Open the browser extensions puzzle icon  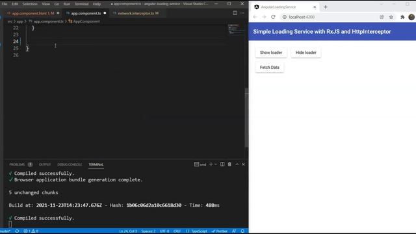(x=402, y=17)
